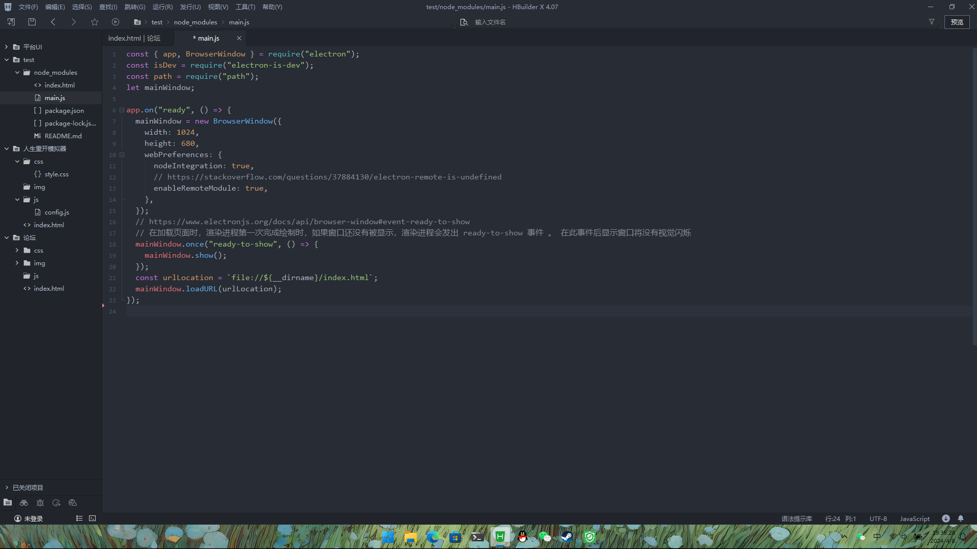Open the 文件(F) menu

click(x=28, y=7)
